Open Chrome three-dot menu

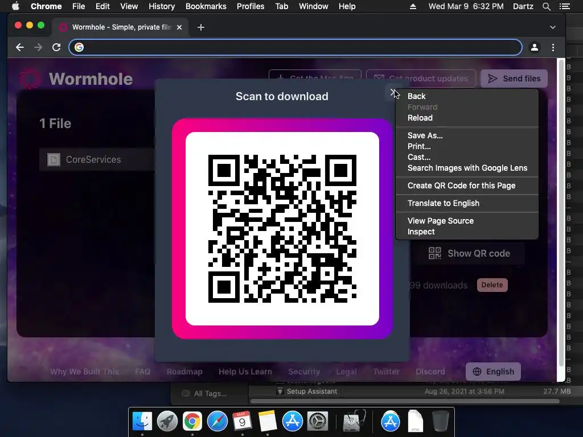pyautogui.click(x=553, y=47)
